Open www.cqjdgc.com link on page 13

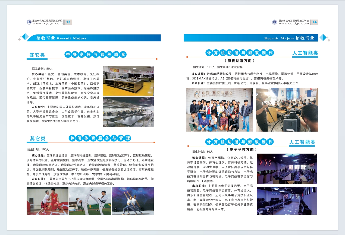point(48,23)
